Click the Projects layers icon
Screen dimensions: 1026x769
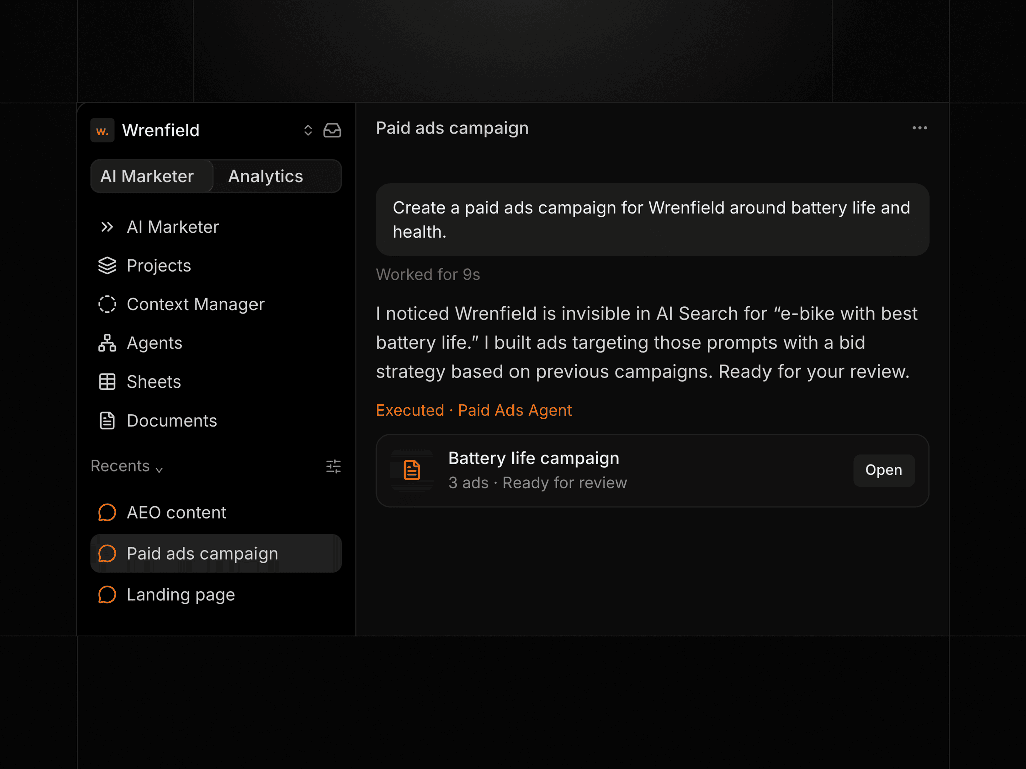point(107,266)
